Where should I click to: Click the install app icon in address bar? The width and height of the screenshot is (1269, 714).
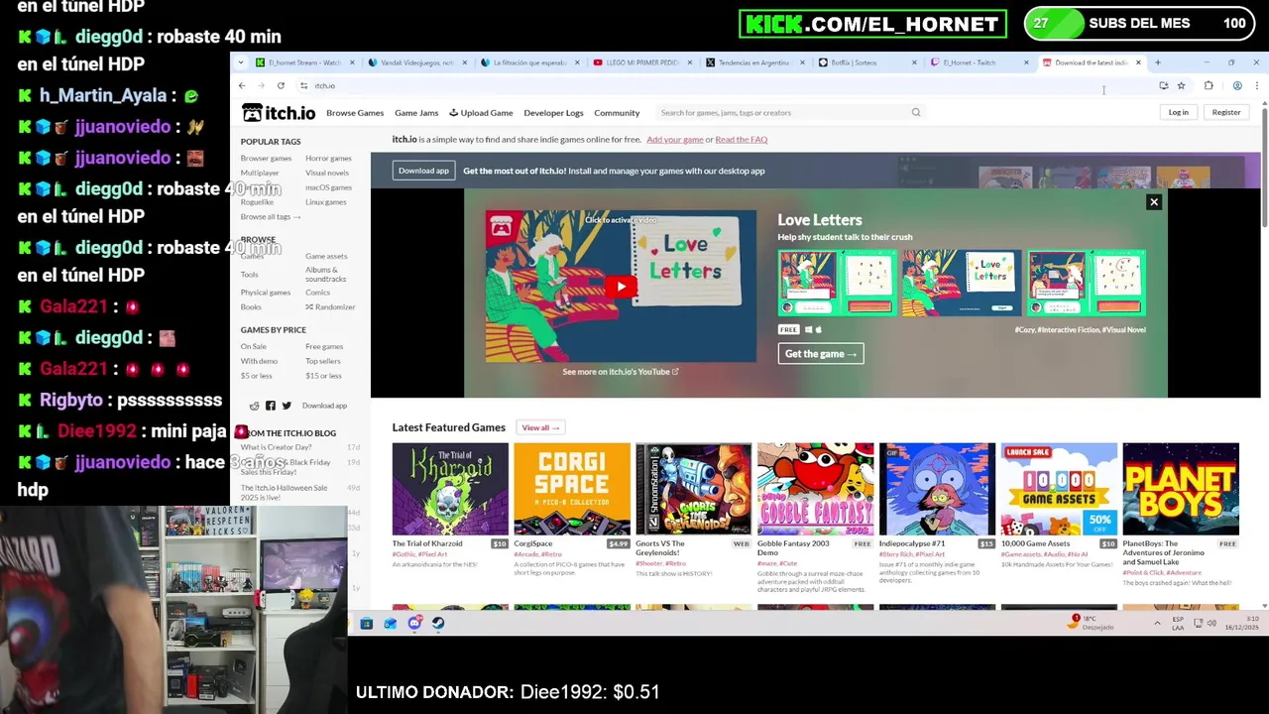click(1163, 86)
